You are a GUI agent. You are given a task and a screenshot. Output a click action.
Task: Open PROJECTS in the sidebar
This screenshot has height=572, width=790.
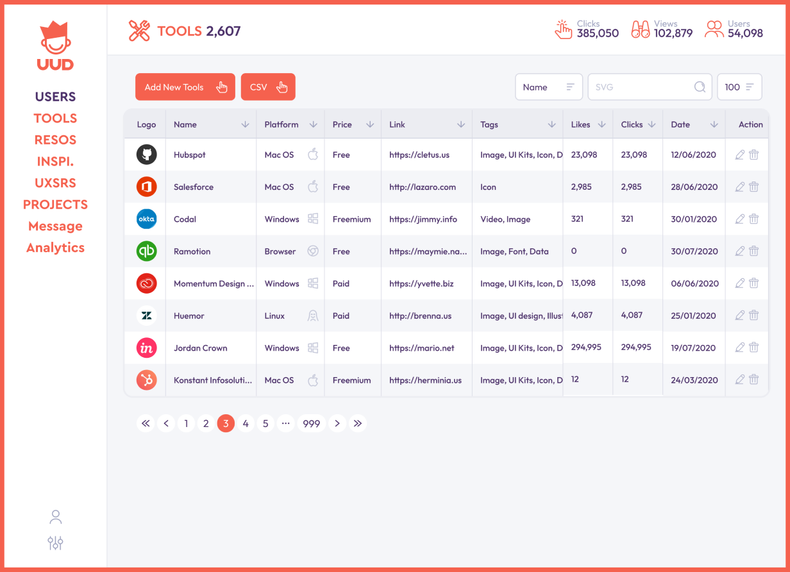55,205
